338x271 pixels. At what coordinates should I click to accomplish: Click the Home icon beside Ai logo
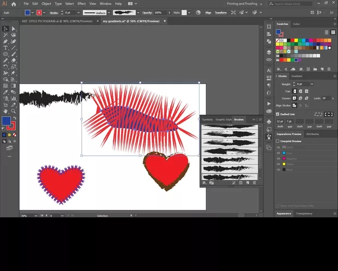tap(14, 4)
